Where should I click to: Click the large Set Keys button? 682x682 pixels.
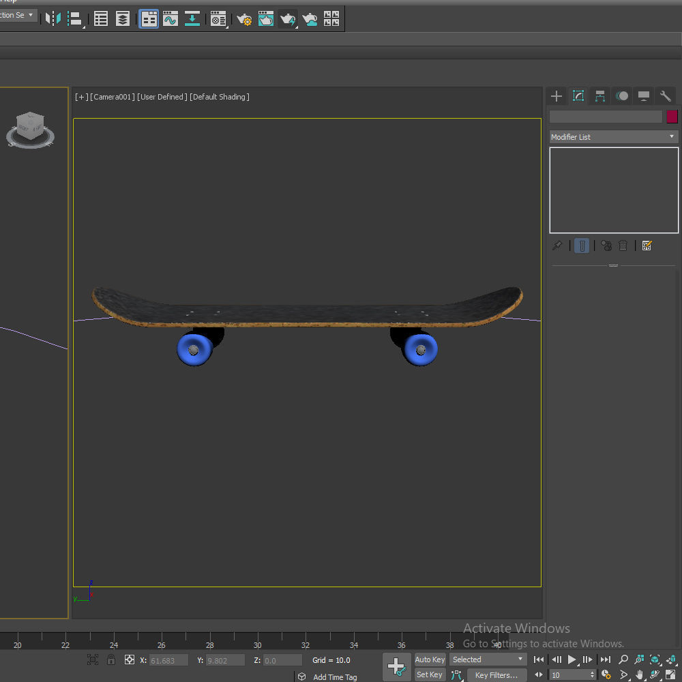397,667
